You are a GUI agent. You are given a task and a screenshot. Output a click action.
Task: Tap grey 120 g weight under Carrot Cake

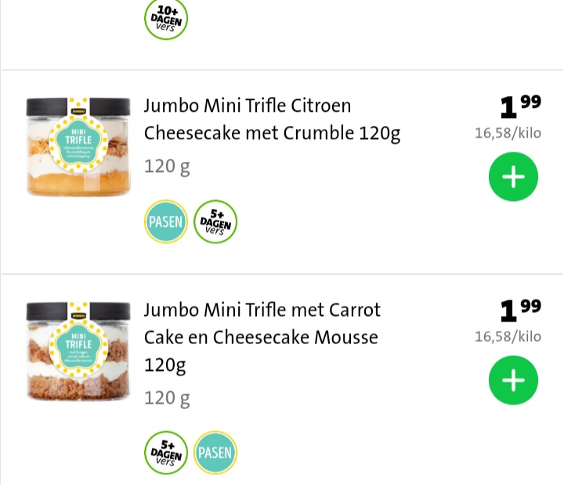point(167,398)
